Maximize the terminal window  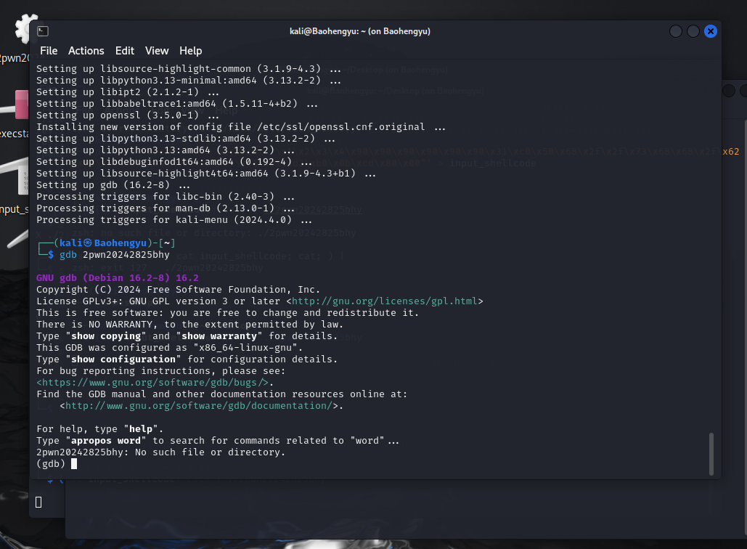pyautogui.click(x=693, y=31)
